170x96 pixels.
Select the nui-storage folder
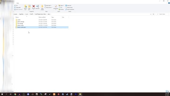[42, 23]
